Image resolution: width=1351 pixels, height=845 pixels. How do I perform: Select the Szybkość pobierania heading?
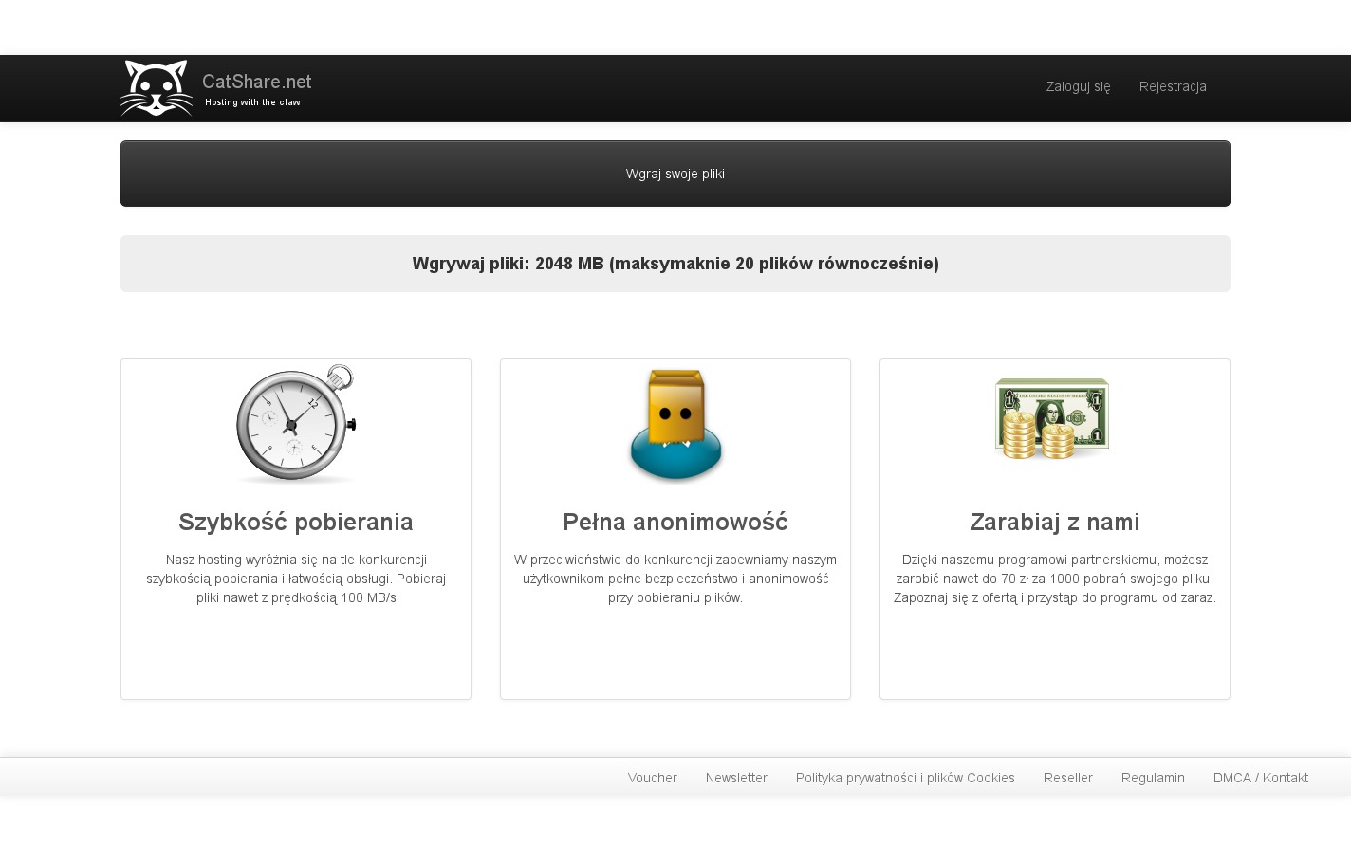pyautogui.click(x=296, y=522)
